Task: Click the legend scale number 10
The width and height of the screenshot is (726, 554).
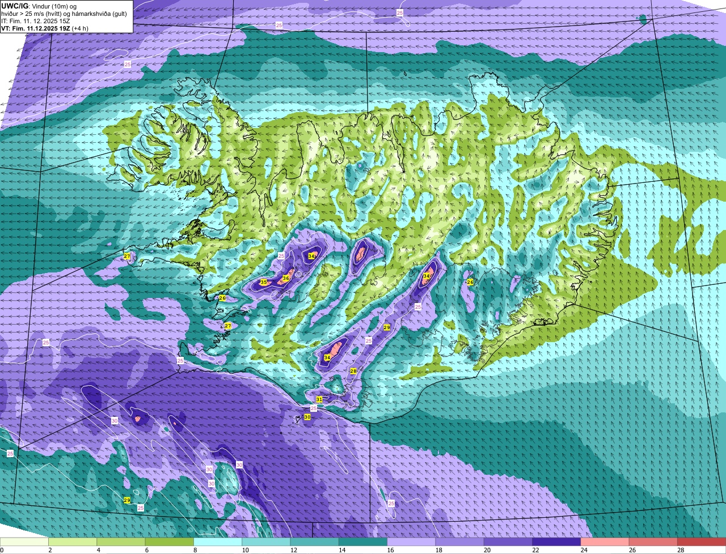Action: (245, 550)
